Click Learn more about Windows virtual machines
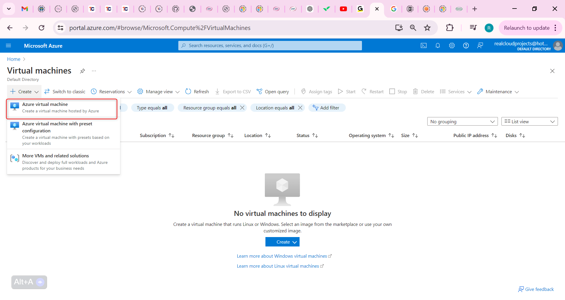The height and width of the screenshot is (300, 565). pyautogui.click(x=282, y=256)
